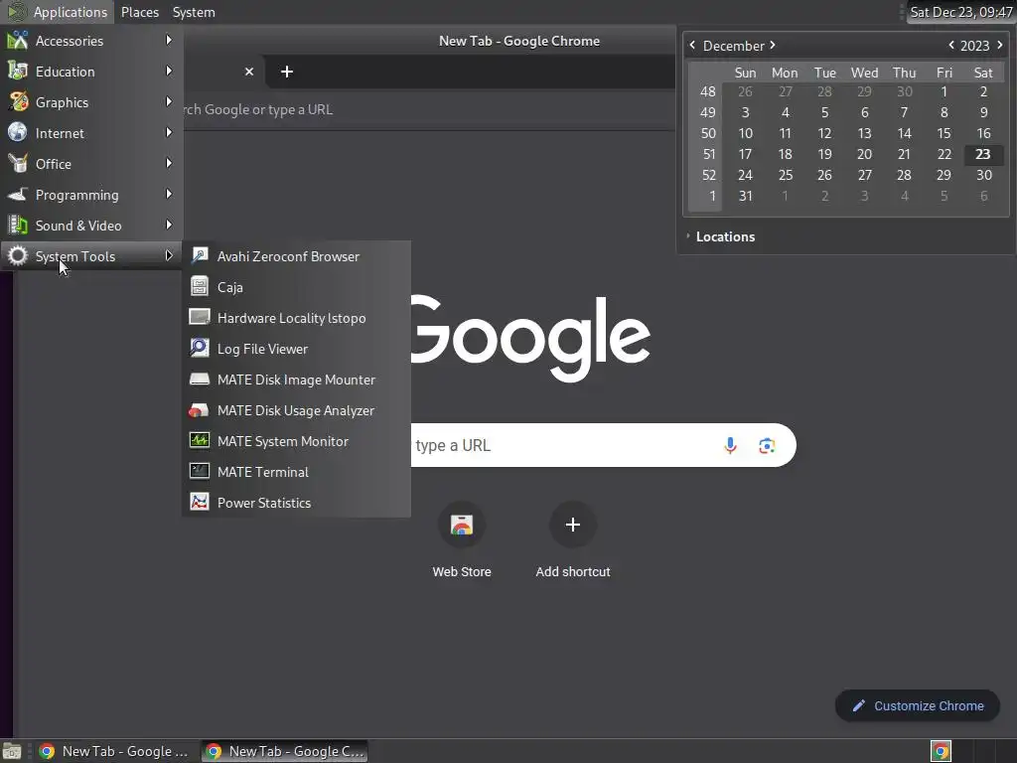1017x763 pixels.
Task: Go to previous year in calendar
Action: point(950,45)
